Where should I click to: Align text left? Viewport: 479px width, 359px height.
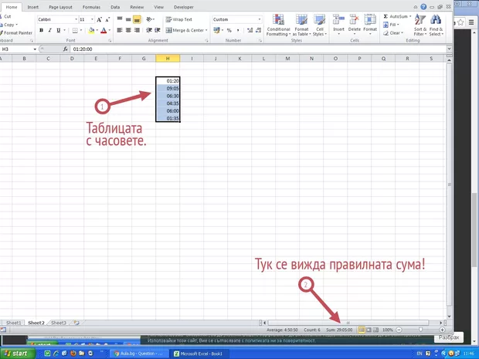coord(120,30)
